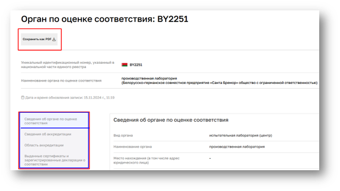The image size is (340, 191).
Task: Click the Уникальный идентификационный номер label
Action: pyautogui.click(x=67, y=65)
